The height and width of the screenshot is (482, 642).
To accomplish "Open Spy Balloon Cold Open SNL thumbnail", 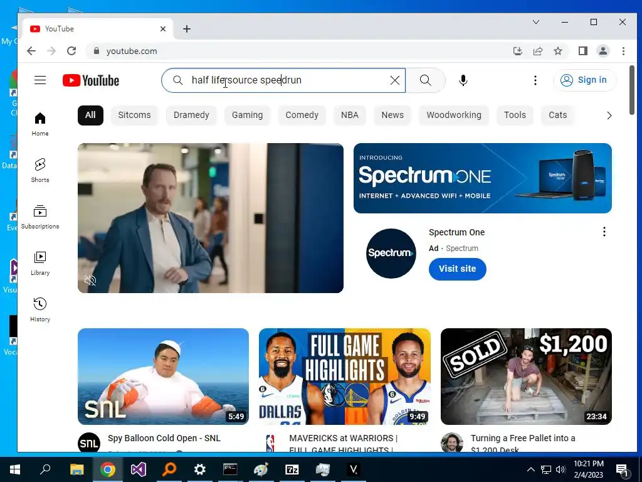I will (x=164, y=377).
